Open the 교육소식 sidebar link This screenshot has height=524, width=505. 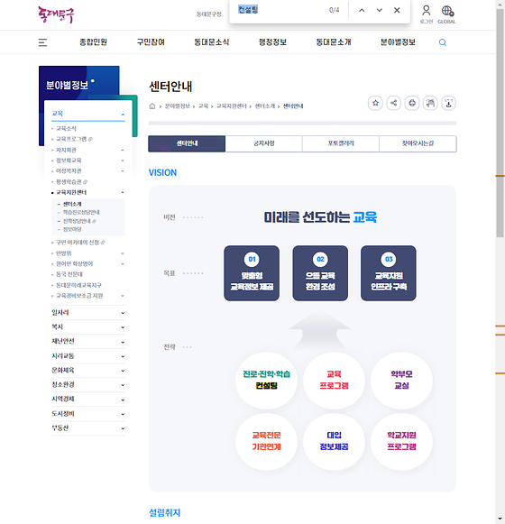(x=66, y=129)
